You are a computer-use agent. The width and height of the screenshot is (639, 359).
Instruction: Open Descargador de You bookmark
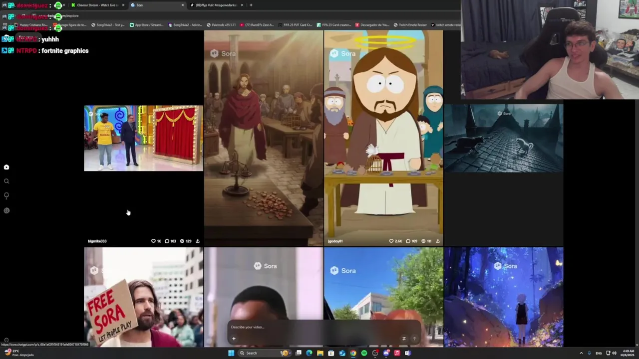[x=372, y=24]
